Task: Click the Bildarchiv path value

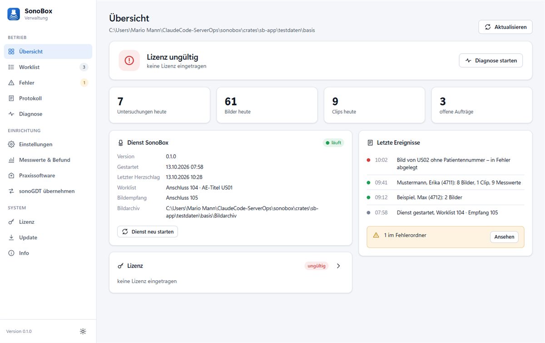Action: 242,212
